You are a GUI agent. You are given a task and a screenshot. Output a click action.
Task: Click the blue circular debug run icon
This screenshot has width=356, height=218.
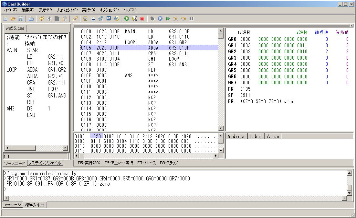[x=160, y=19]
